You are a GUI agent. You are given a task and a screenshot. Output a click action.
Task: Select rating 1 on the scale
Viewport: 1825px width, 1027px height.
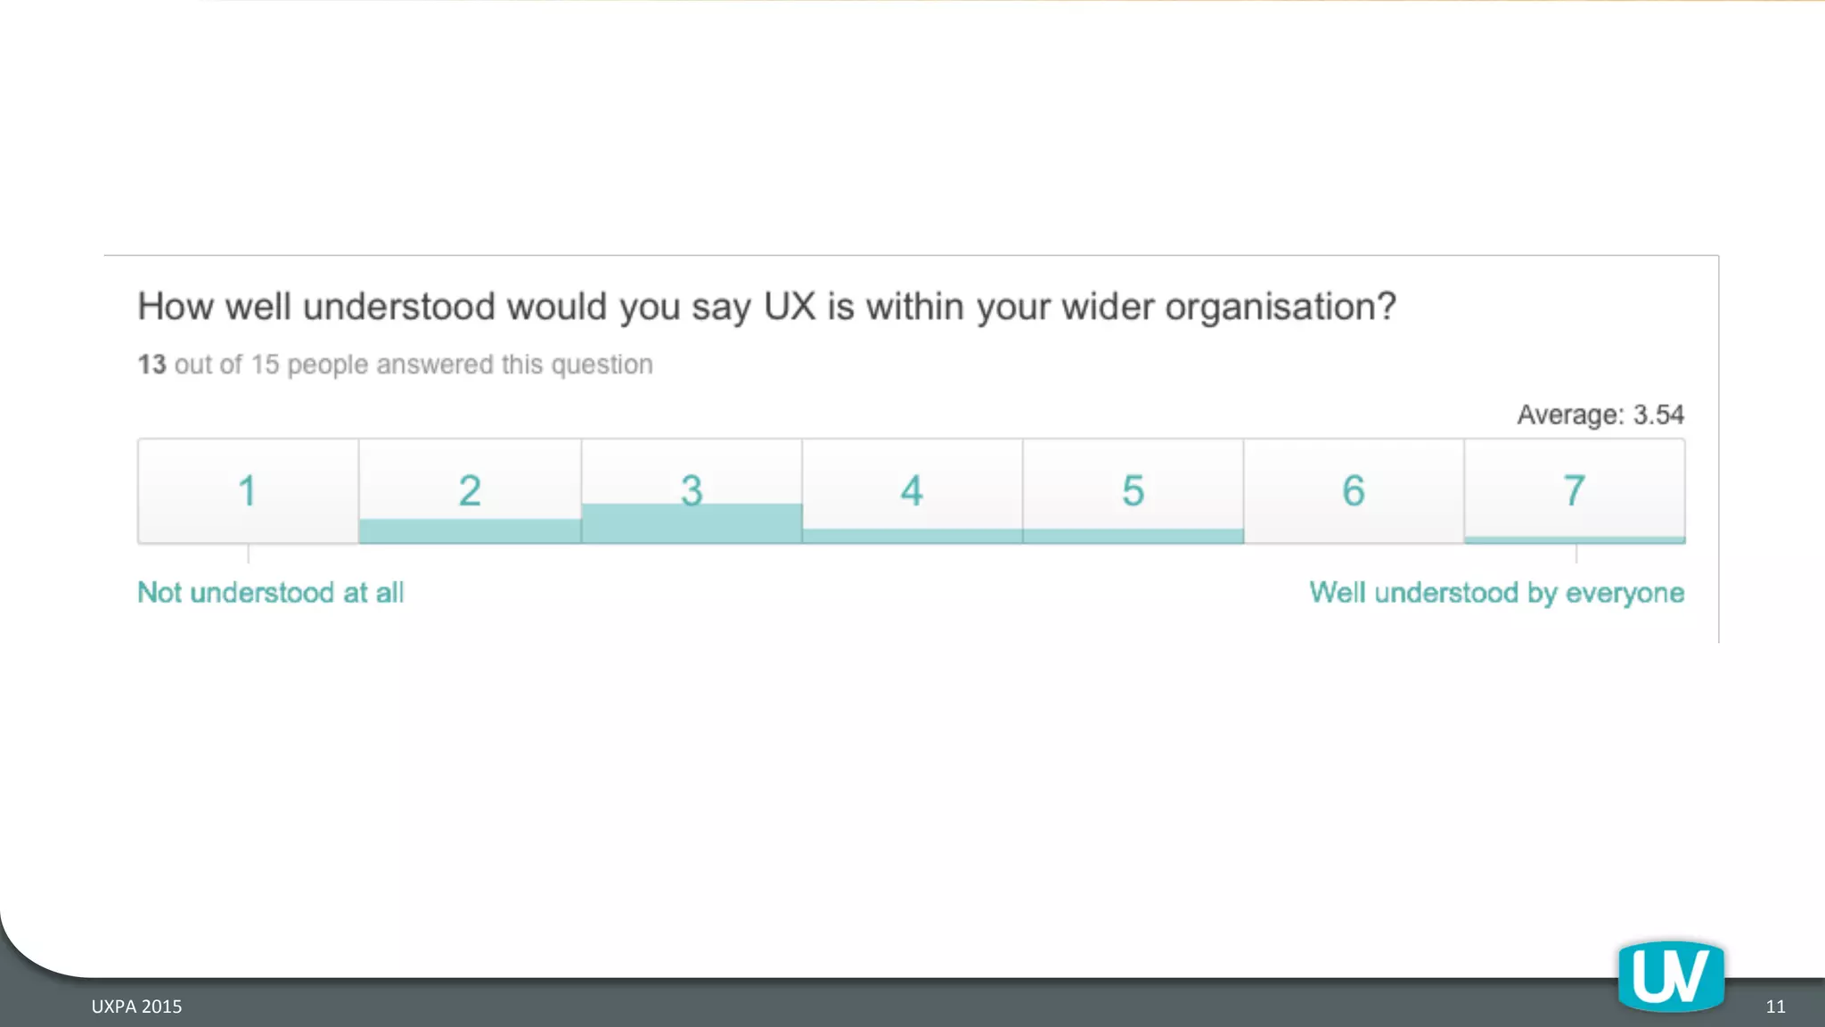(249, 490)
